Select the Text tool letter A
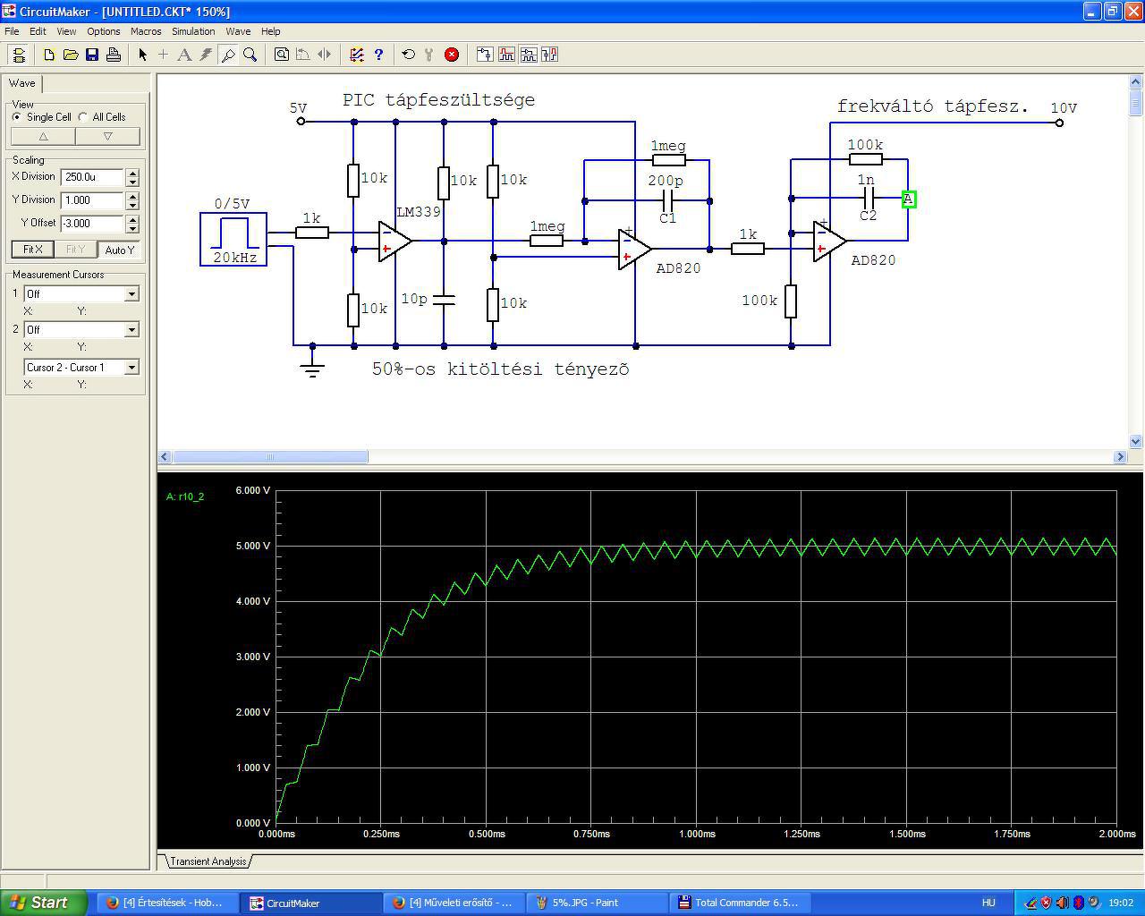1145x916 pixels. point(185,55)
